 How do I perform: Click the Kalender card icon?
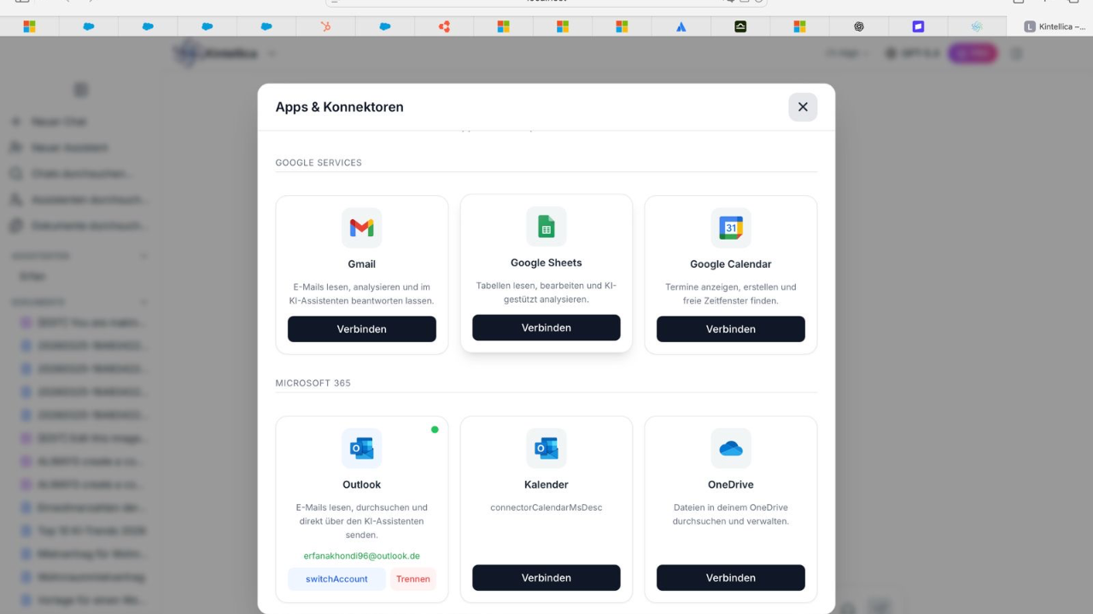point(546,448)
